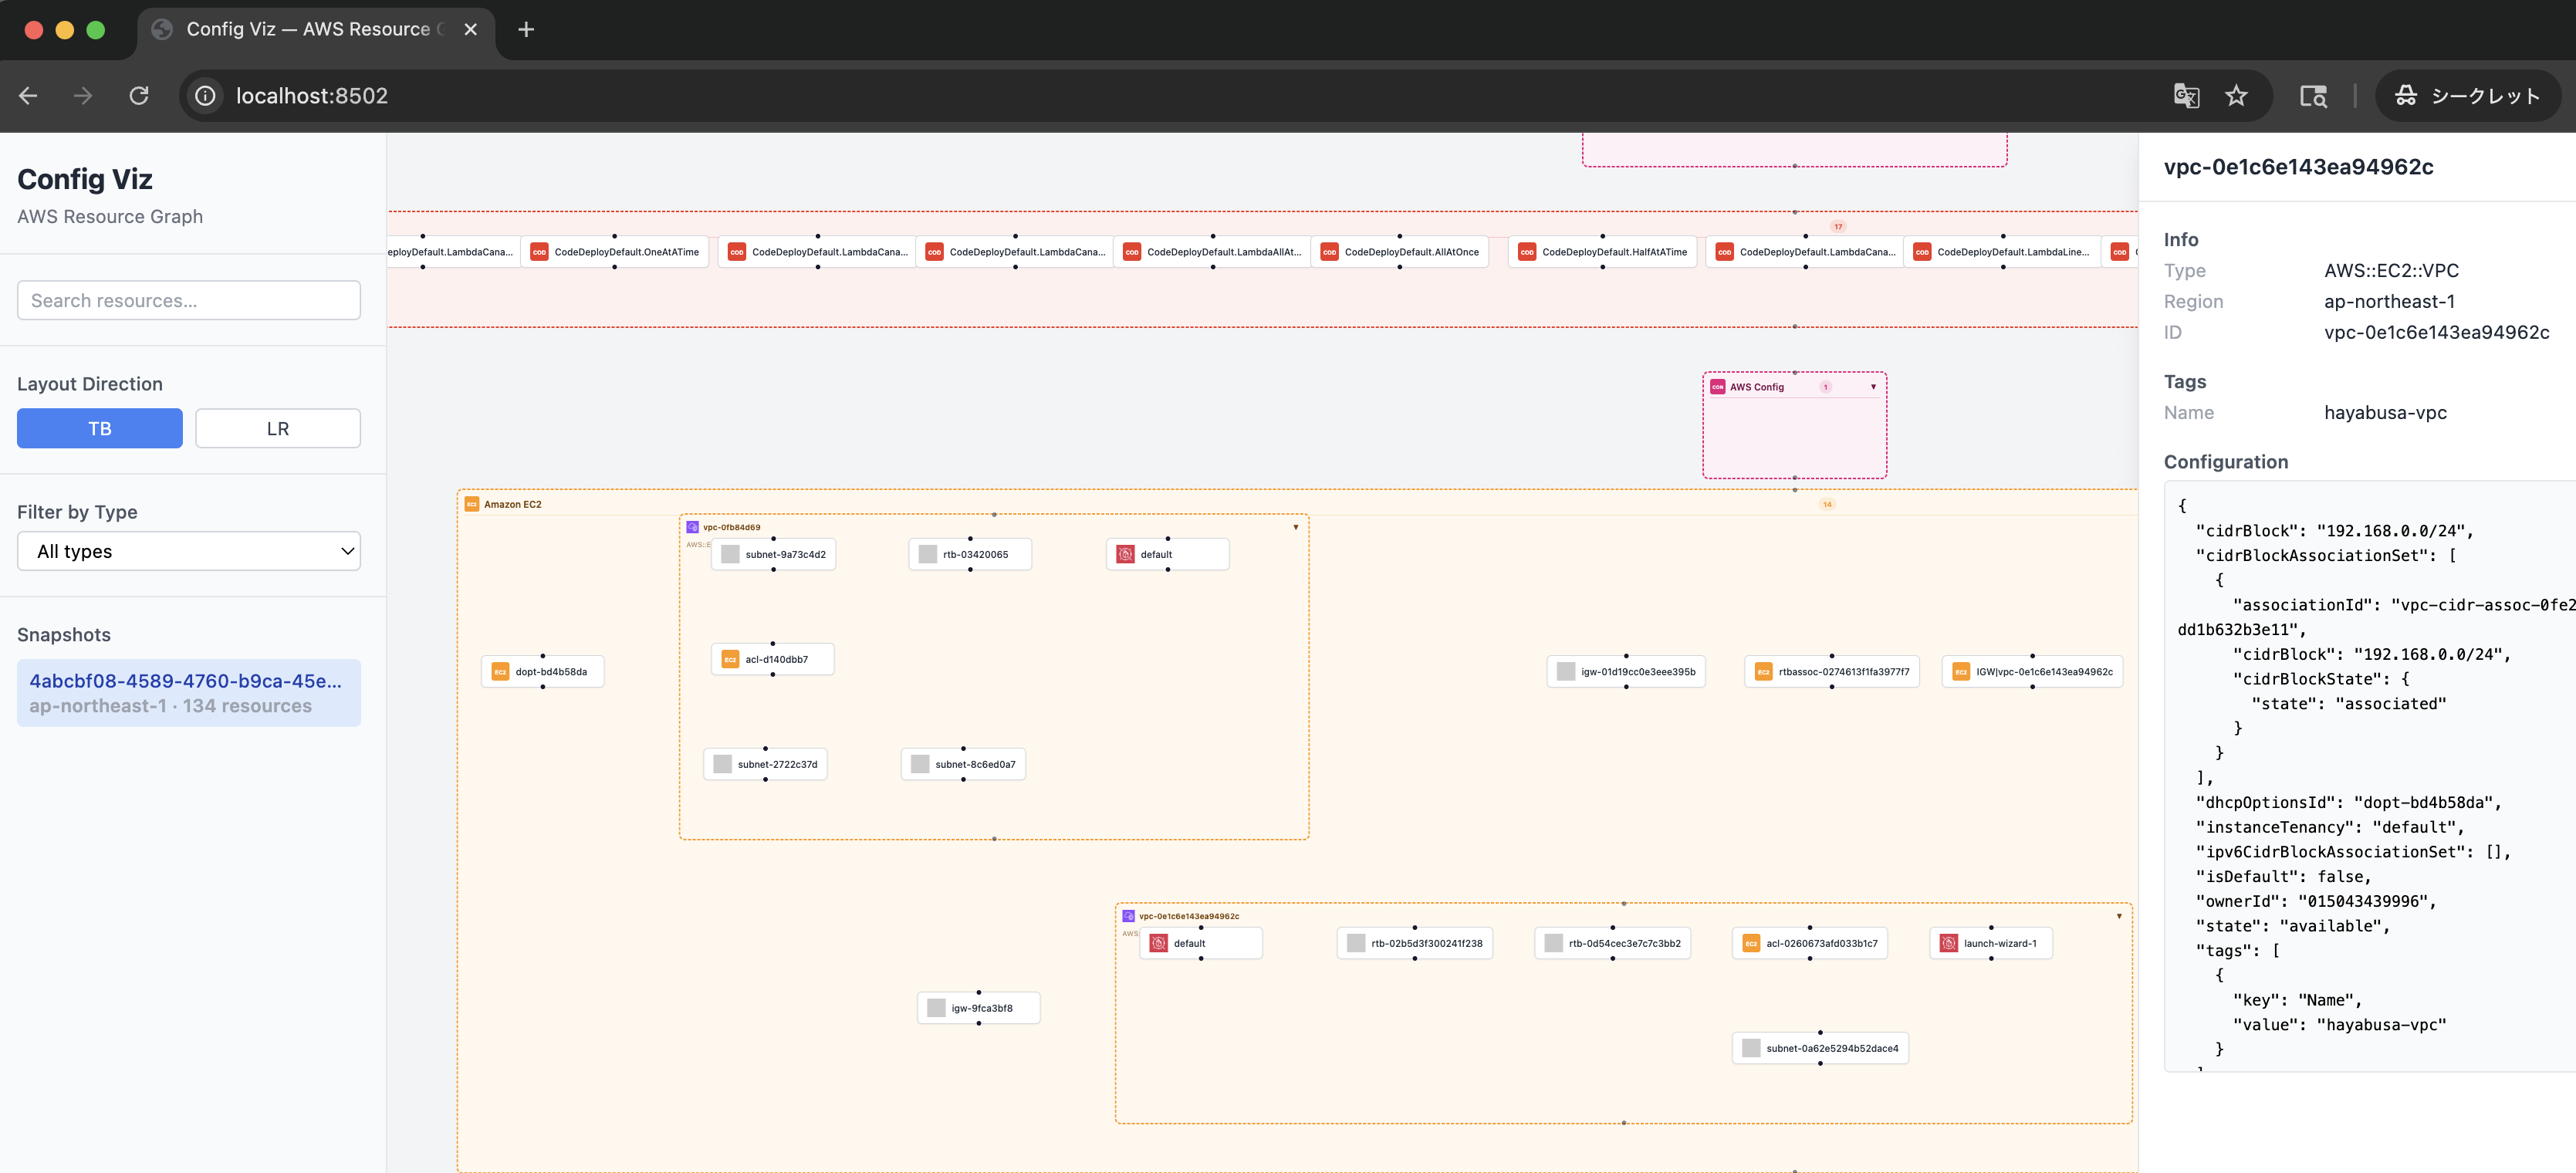Click the launch-wizard-1 security group icon

pyautogui.click(x=1948, y=944)
